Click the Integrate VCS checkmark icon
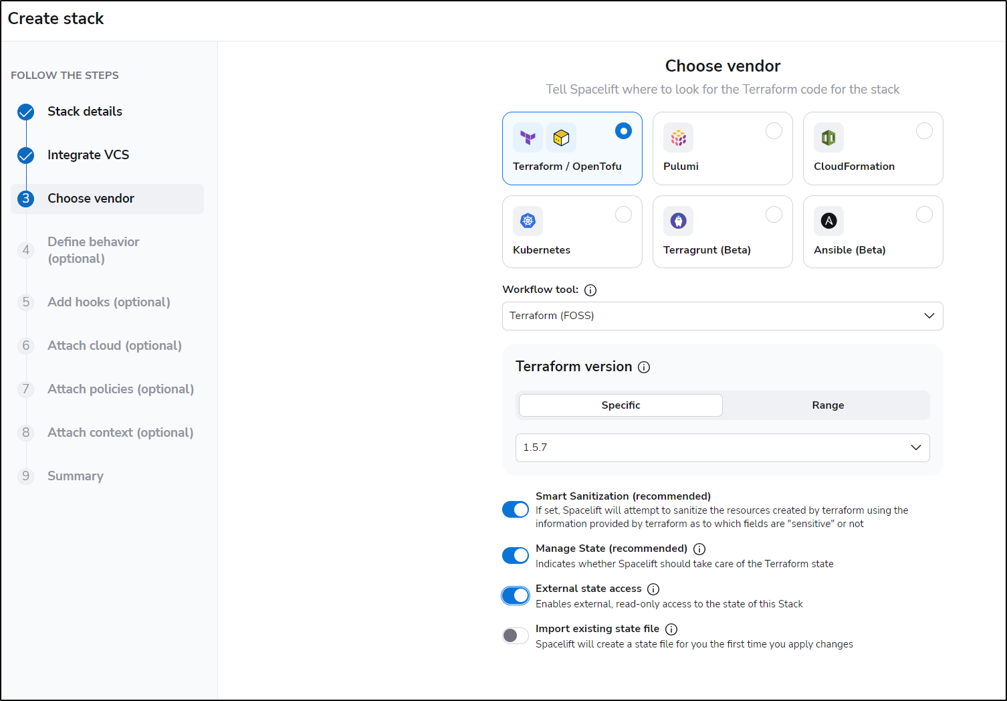 25,156
